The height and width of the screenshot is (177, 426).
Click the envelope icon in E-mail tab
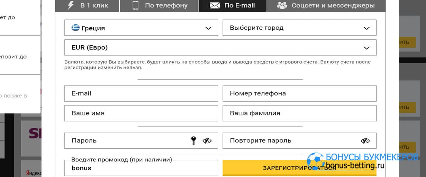pyautogui.click(x=215, y=6)
